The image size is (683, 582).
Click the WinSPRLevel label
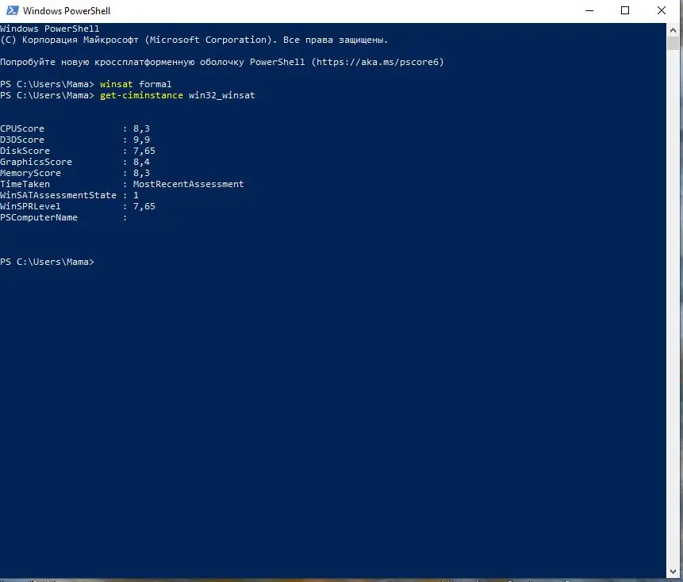click(30, 206)
